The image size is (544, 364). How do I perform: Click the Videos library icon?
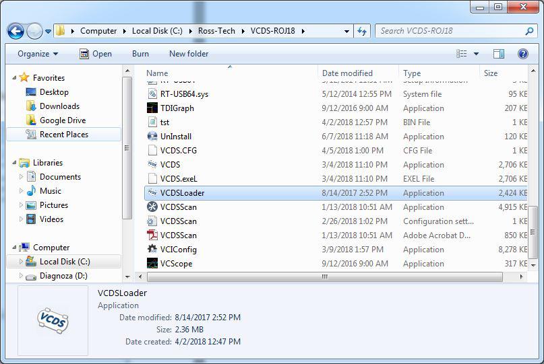coord(31,219)
